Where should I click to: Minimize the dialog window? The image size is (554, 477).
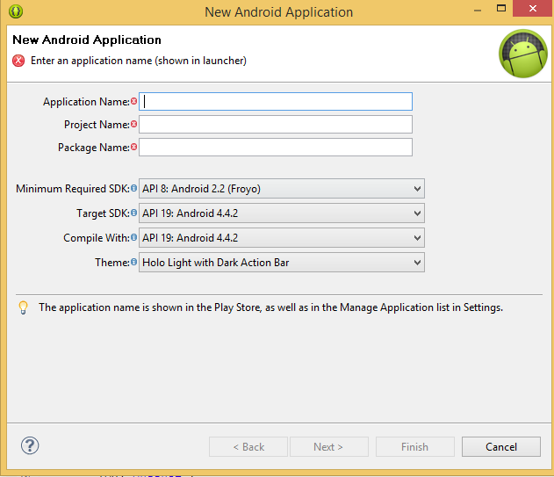[x=478, y=9]
